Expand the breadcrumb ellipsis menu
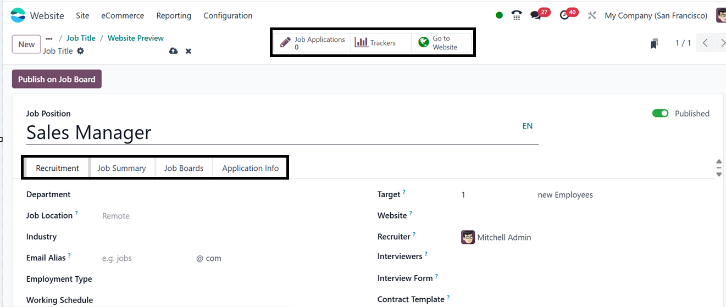The width and height of the screenshot is (726, 307). tap(49, 38)
